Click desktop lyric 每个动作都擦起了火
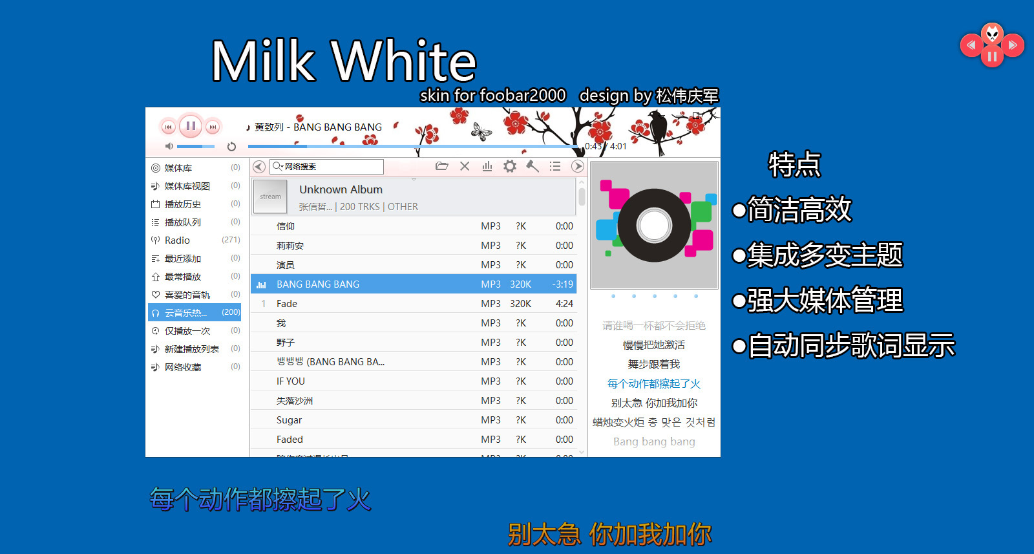This screenshot has width=1034, height=554. coord(260,499)
